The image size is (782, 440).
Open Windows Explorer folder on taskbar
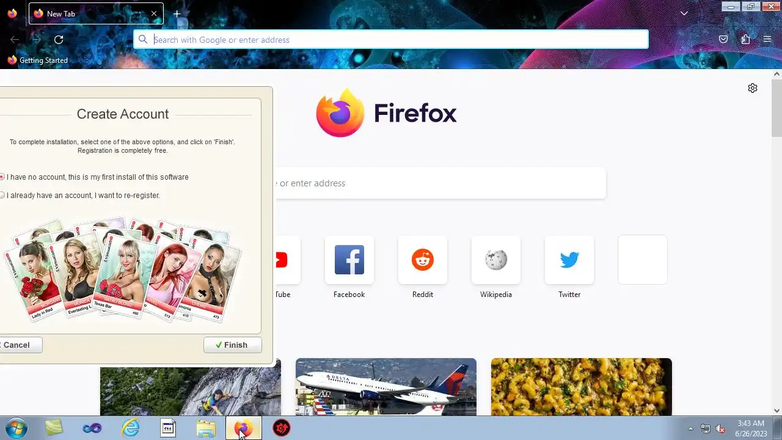point(206,428)
